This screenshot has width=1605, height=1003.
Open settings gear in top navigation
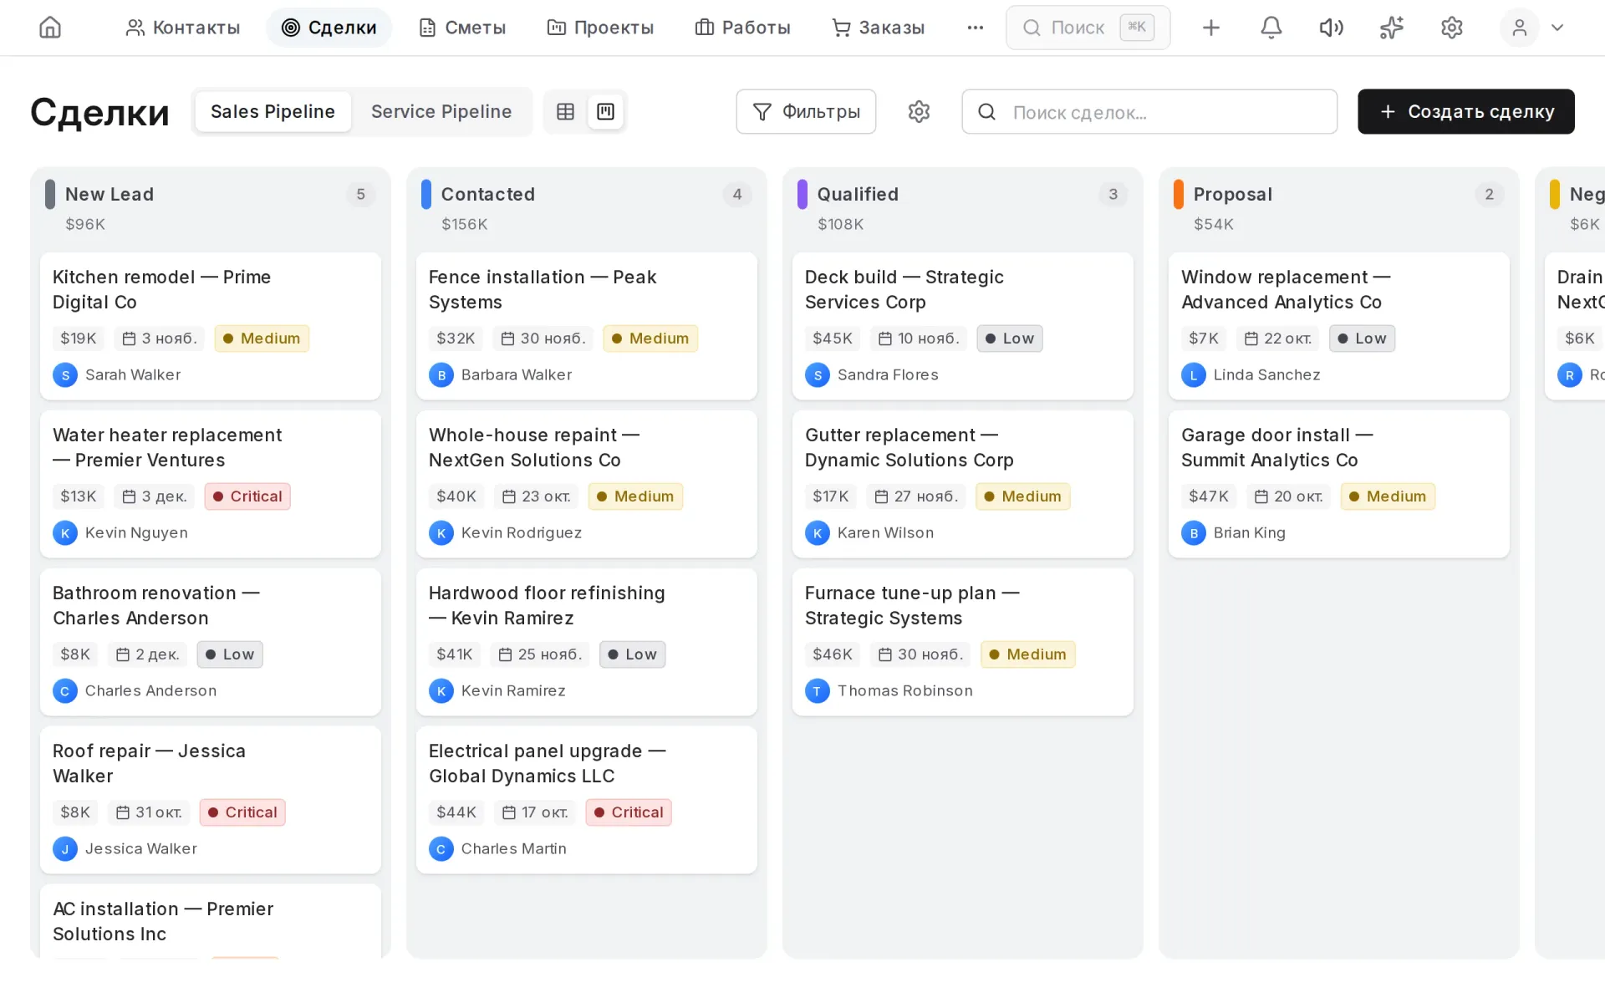1451,28
